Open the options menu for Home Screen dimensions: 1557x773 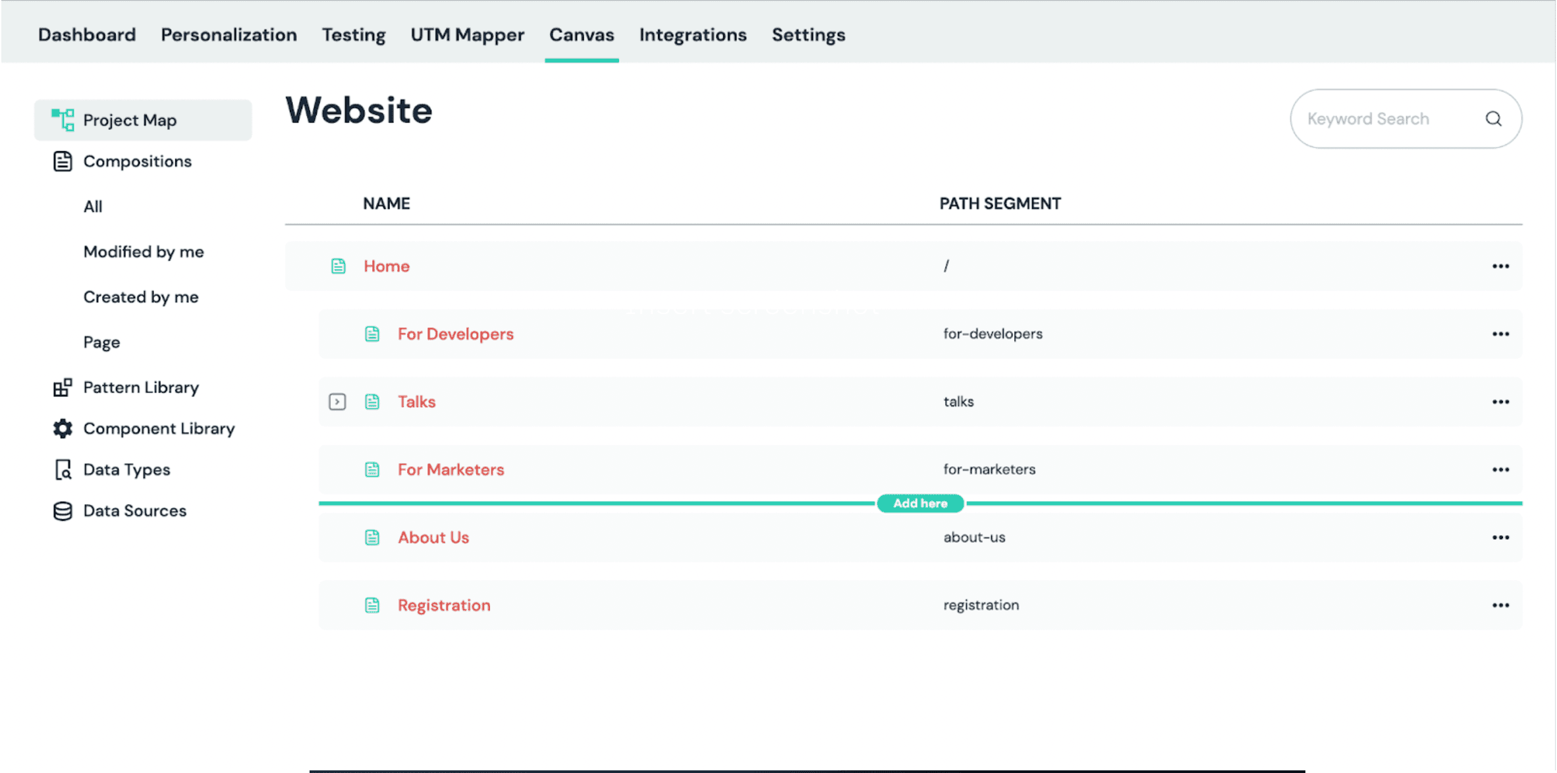[x=1500, y=266]
